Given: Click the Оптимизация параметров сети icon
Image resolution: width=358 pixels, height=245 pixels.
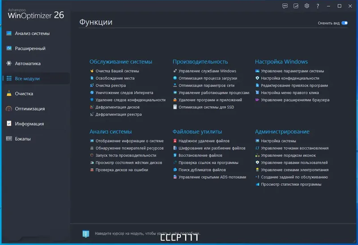Looking at the screenshot, I should [175, 85].
